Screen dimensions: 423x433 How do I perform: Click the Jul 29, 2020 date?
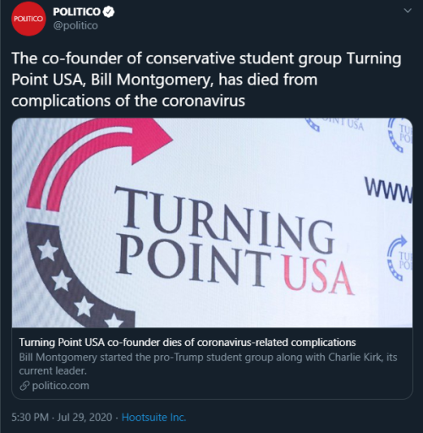[x=85, y=417]
